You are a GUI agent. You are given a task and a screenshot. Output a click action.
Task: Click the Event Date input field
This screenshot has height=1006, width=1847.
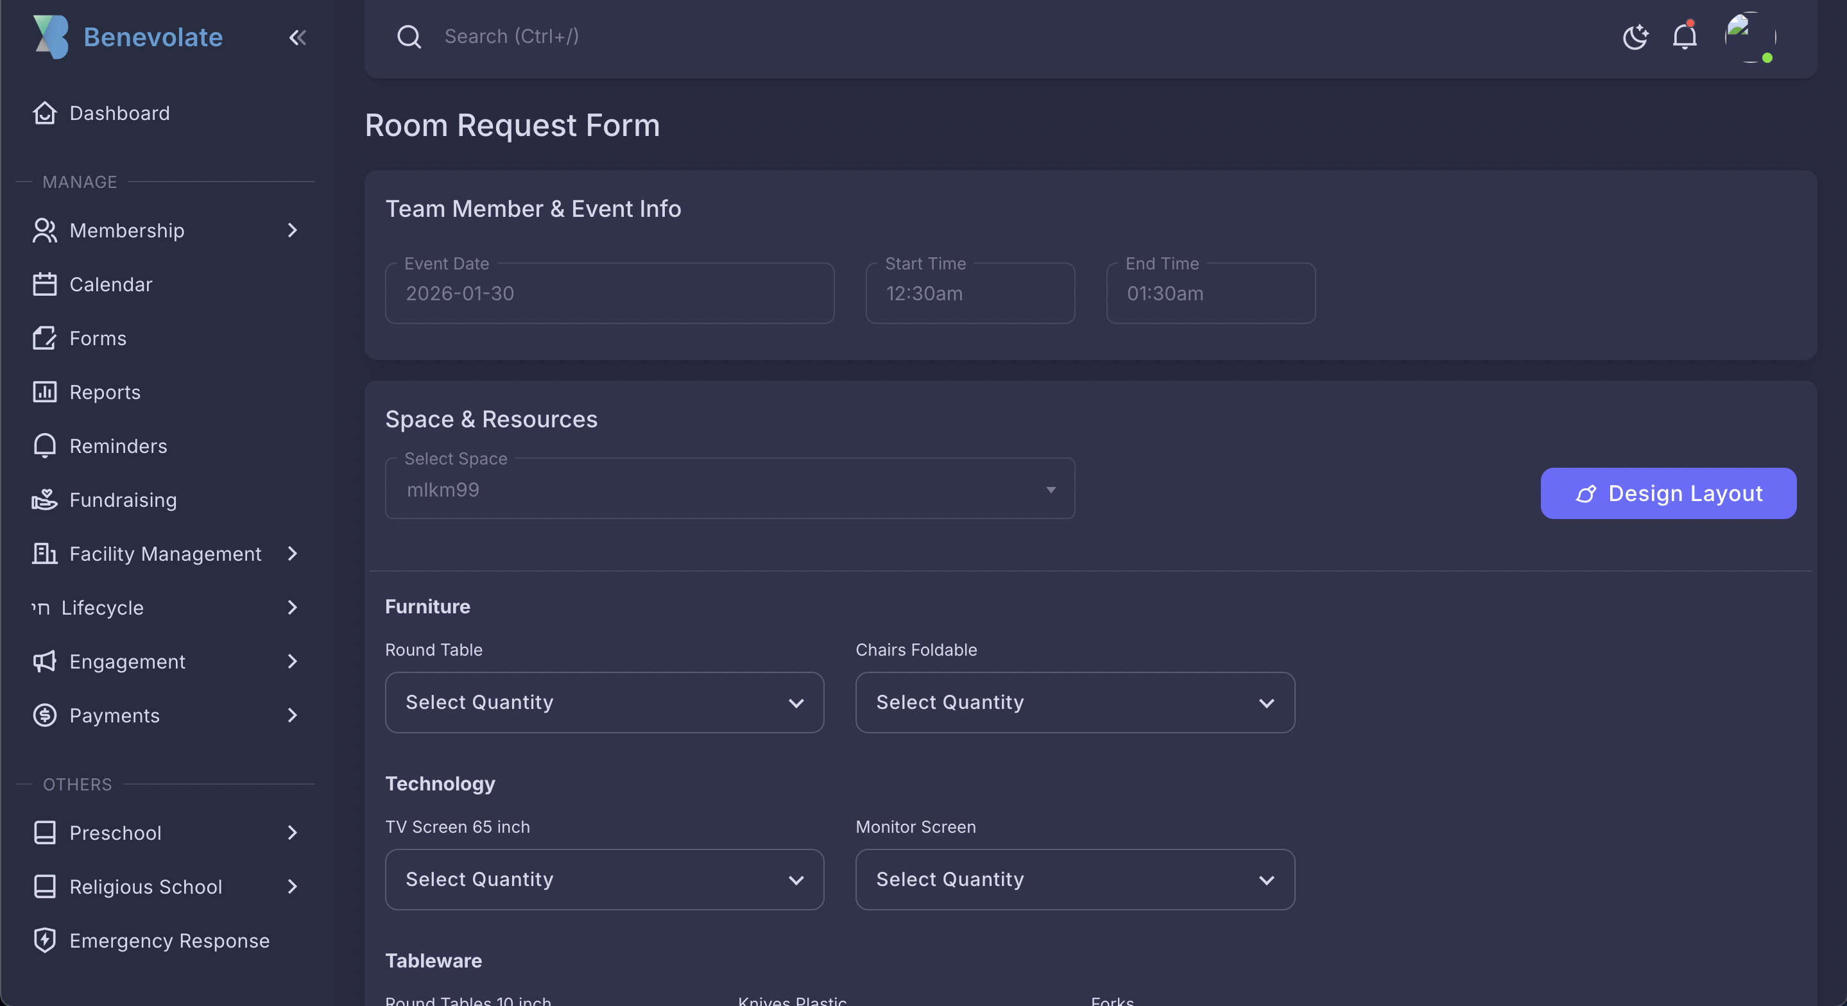coord(609,293)
